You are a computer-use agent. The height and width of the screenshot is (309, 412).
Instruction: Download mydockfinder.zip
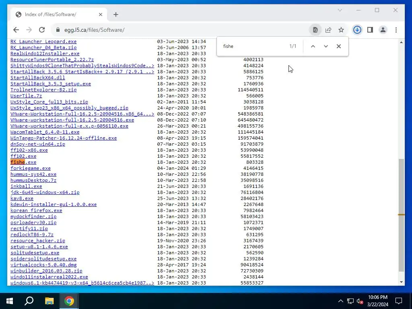tap(33, 216)
